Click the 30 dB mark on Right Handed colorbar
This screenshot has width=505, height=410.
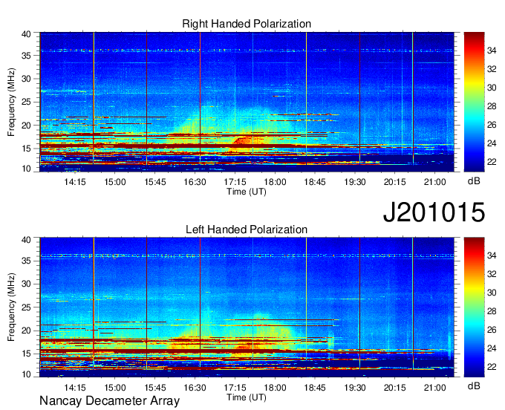coord(492,88)
